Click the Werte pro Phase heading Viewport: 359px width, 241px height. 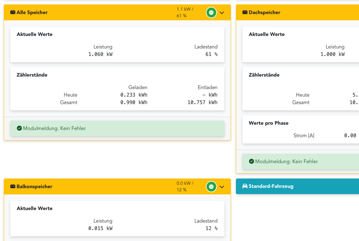pyautogui.click(x=268, y=123)
